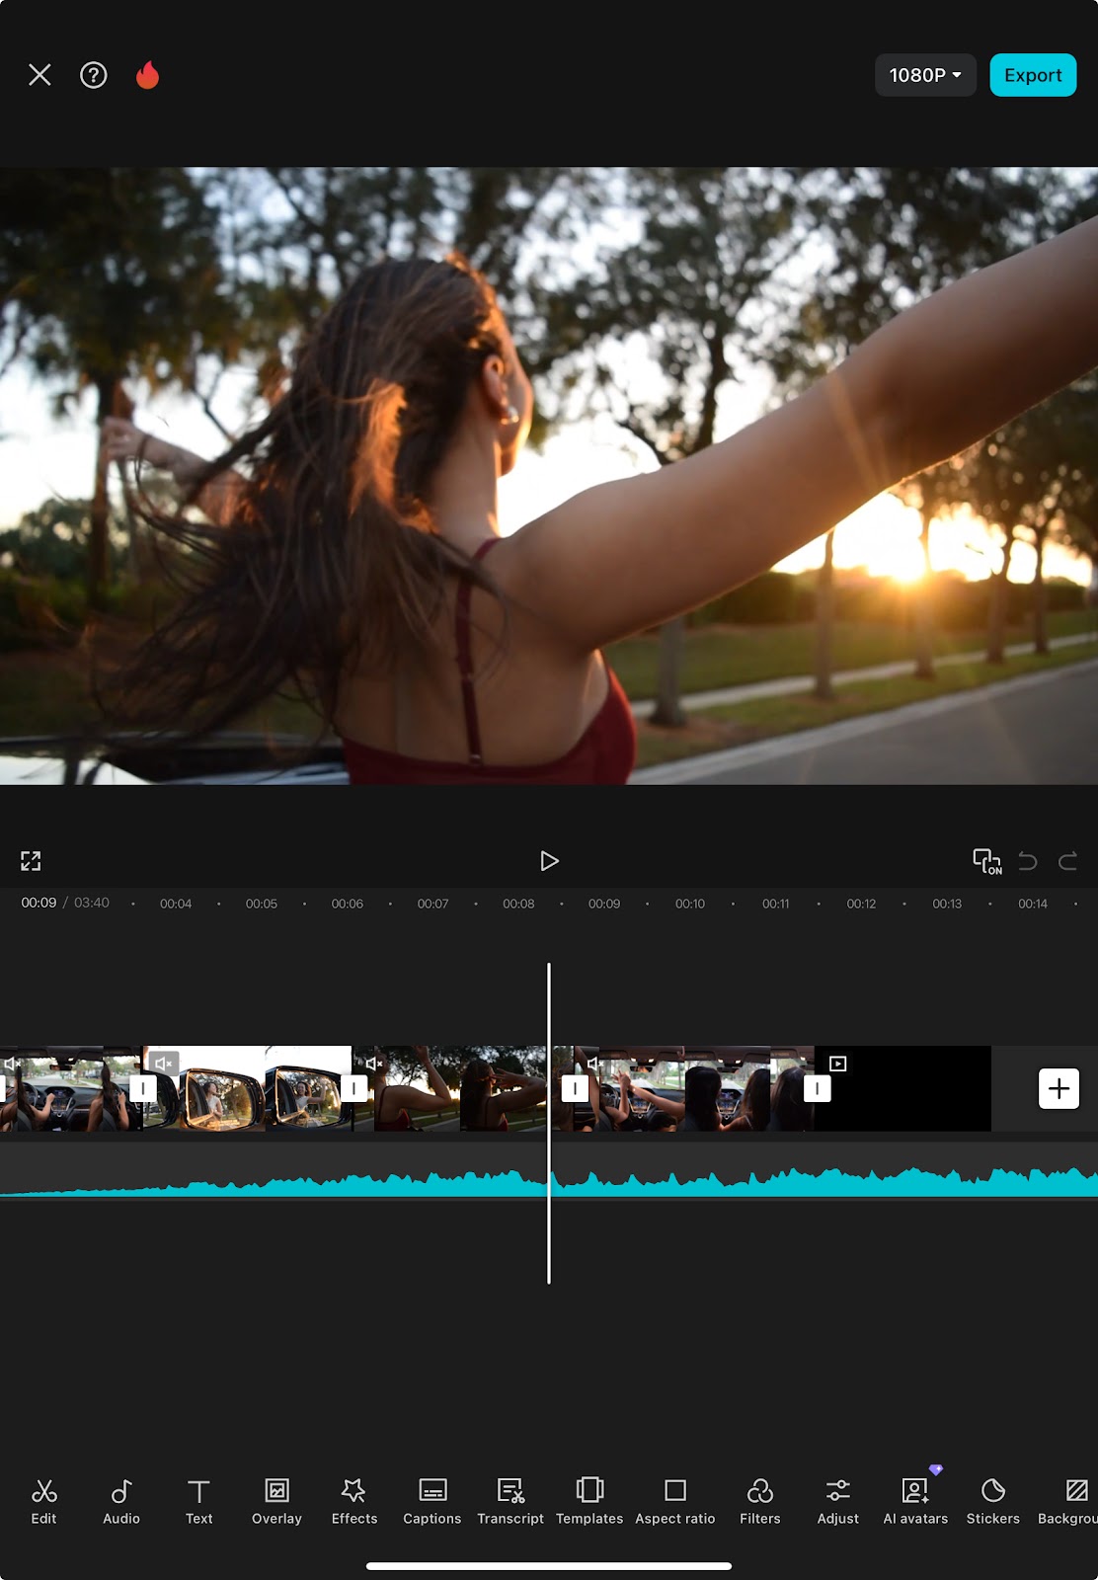Open the Adjust tool
1098x1580 pixels.
[x=837, y=1501]
